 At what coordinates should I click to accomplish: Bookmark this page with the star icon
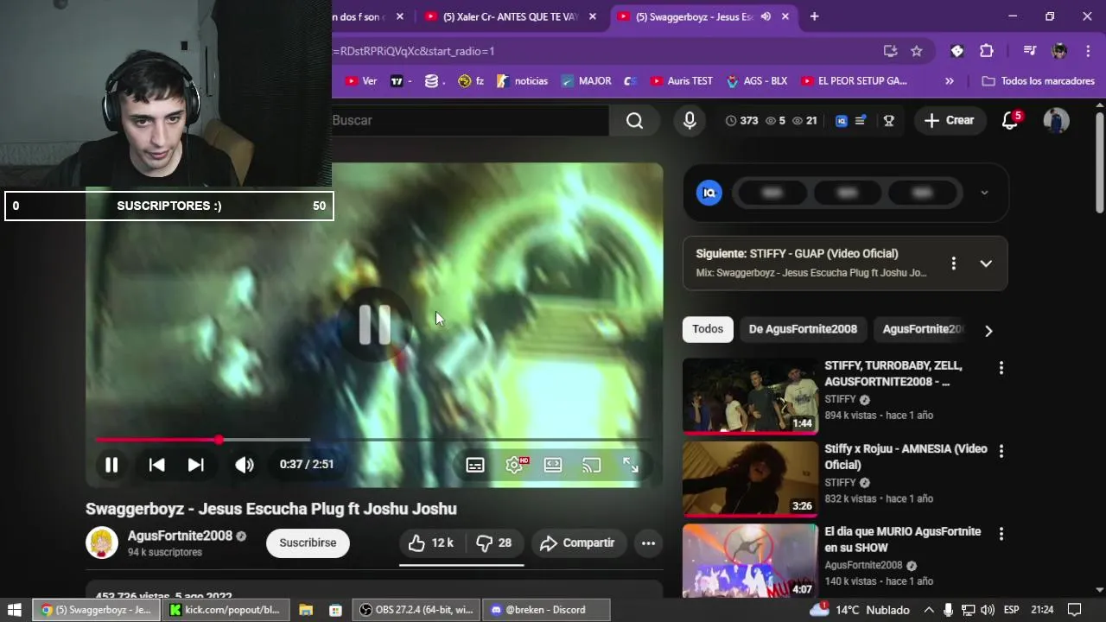pyautogui.click(x=917, y=51)
